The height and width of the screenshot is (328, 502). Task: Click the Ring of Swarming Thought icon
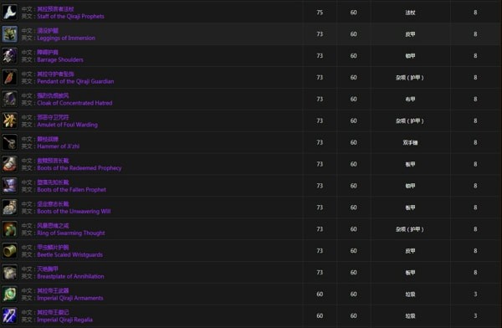(x=9, y=229)
